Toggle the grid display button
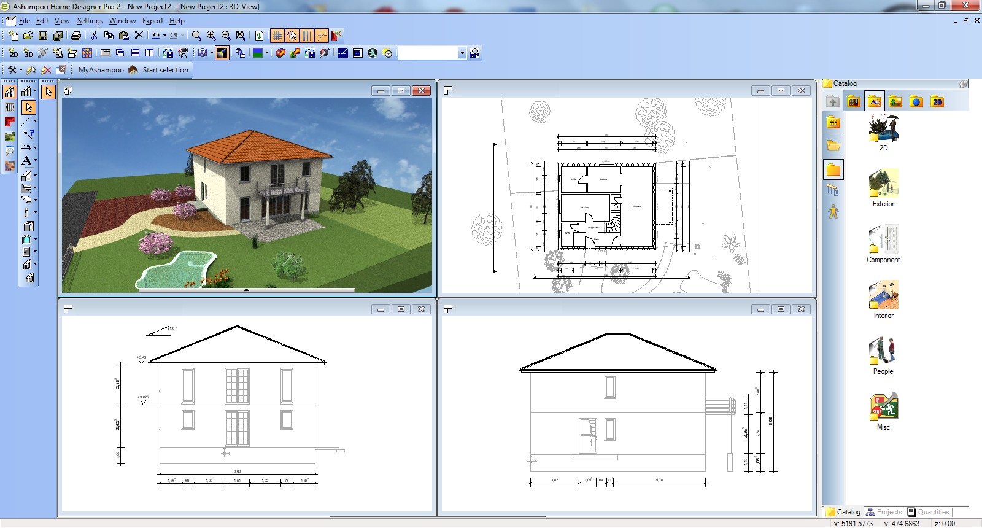Screen dimensions: 982x528 point(277,36)
